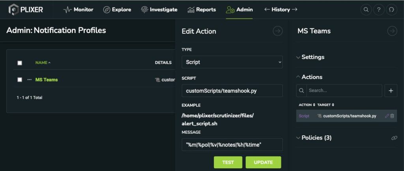Click the DETAILS column header

coord(163,63)
